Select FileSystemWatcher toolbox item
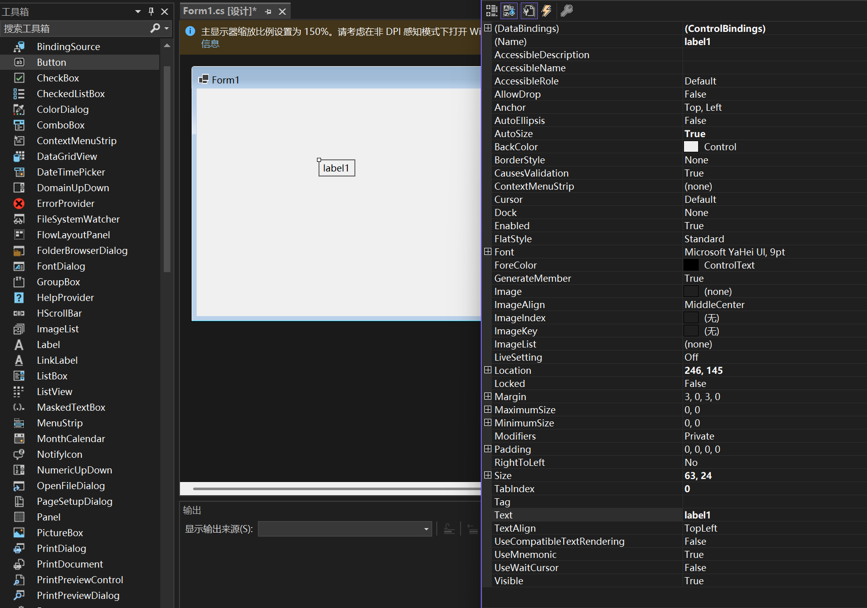This screenshot has width=867, height=608. point(80,219)
